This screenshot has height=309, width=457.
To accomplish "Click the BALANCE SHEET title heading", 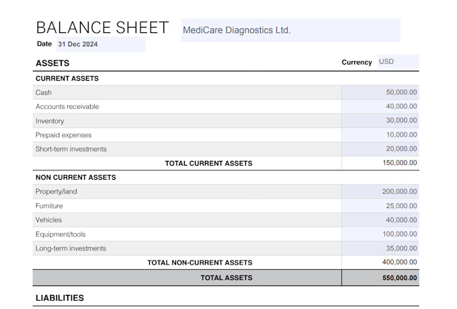I will pyautogui.click(x=103, y=28).
